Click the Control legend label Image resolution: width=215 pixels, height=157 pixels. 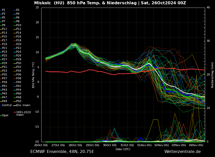[x=7, y=105]
